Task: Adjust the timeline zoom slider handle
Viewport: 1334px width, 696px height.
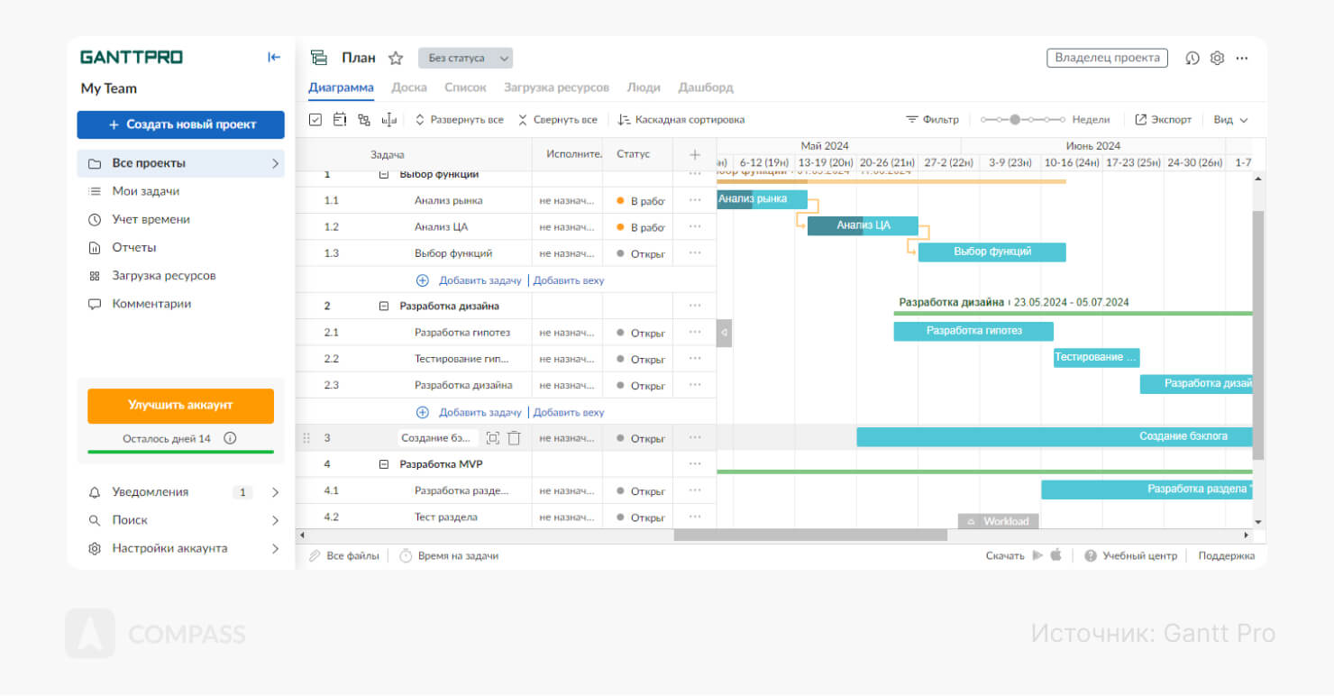Action: [x=1015, y=119]
